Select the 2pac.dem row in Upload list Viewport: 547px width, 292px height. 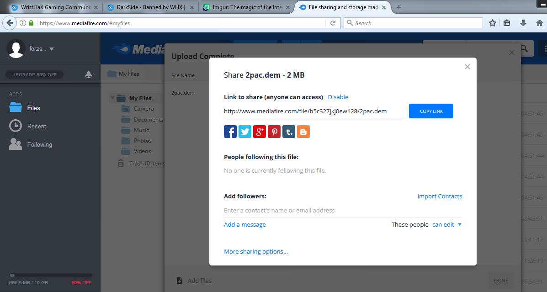pos(183,93)
